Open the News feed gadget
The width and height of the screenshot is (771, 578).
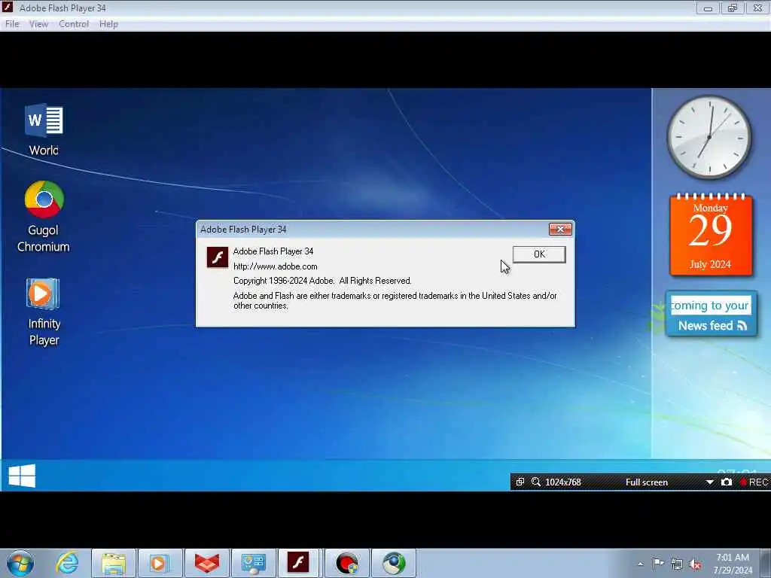click(x=711, y=314)
